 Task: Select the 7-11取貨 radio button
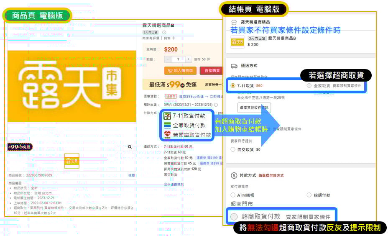(233, 86)
